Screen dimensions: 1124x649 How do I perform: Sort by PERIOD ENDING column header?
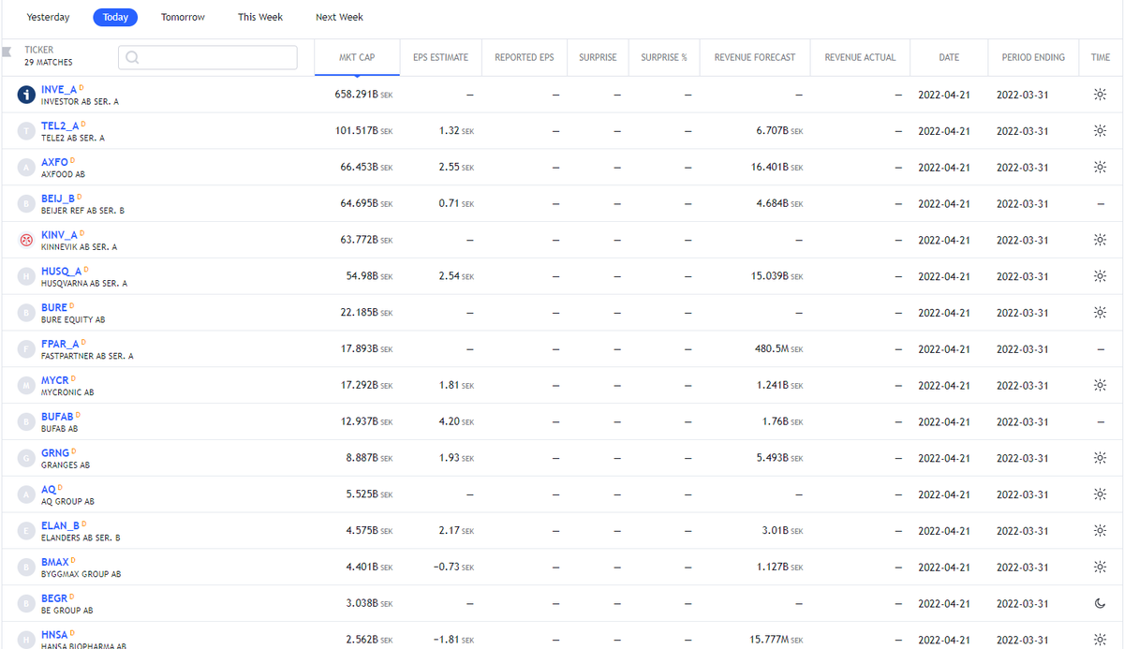tap(1033, 57)
